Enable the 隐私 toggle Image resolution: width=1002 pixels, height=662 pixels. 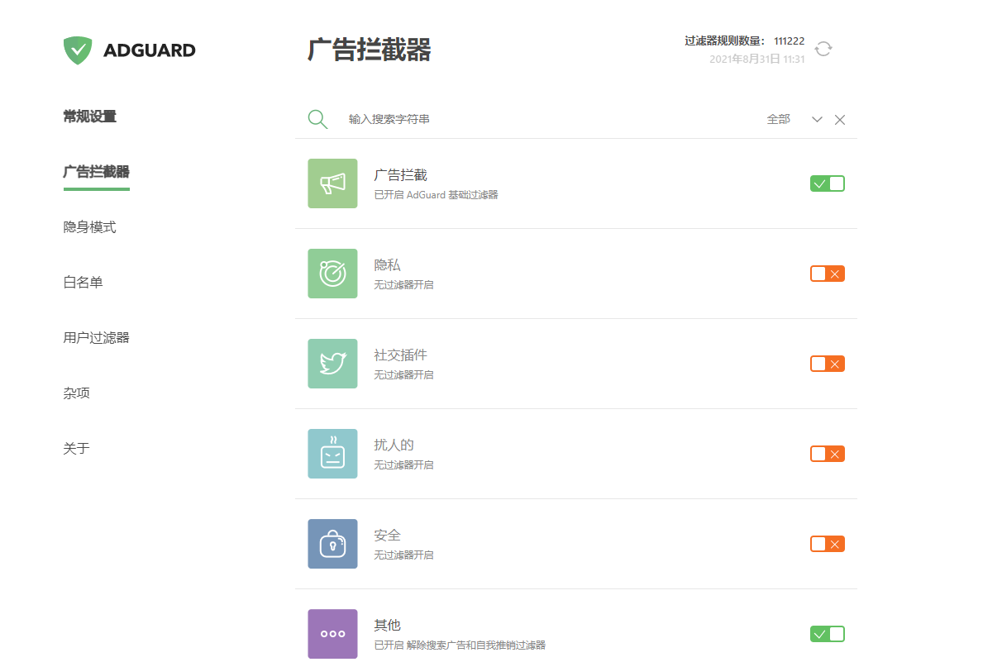pyautogui.click(x=828, y=274)
